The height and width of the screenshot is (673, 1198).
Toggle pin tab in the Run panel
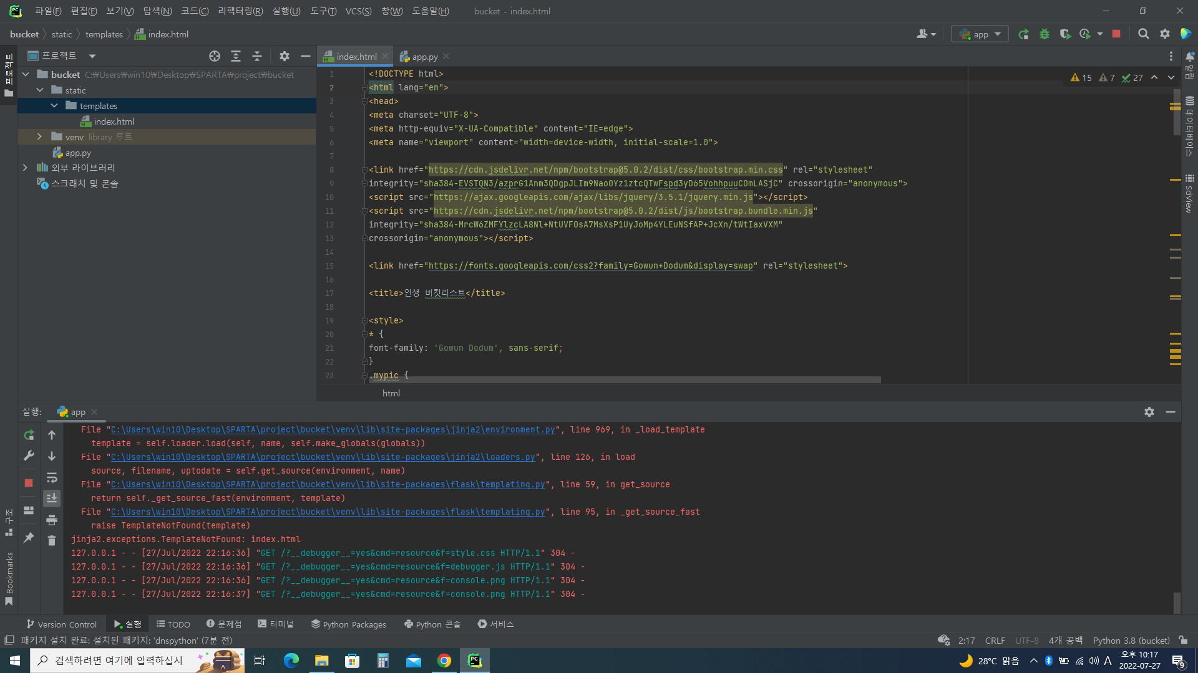29,537
